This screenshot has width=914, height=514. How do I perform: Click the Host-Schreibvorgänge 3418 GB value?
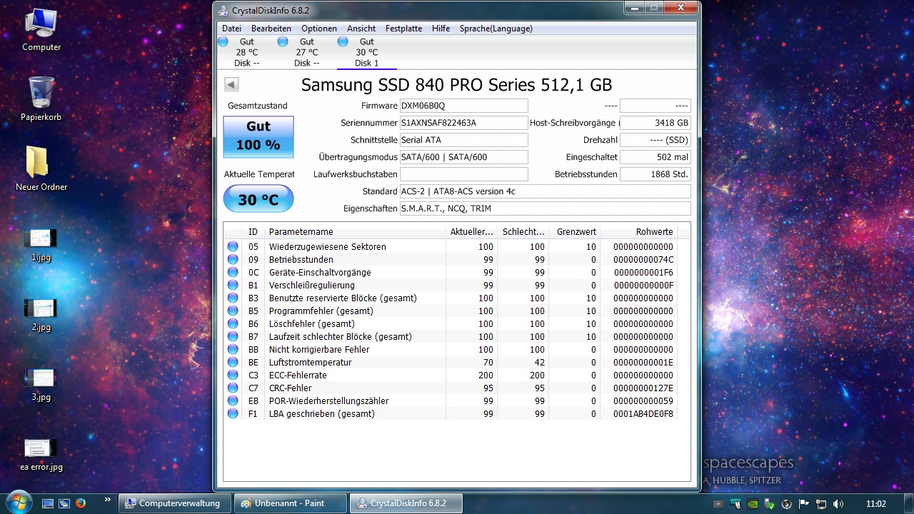(x=655, y=123)
